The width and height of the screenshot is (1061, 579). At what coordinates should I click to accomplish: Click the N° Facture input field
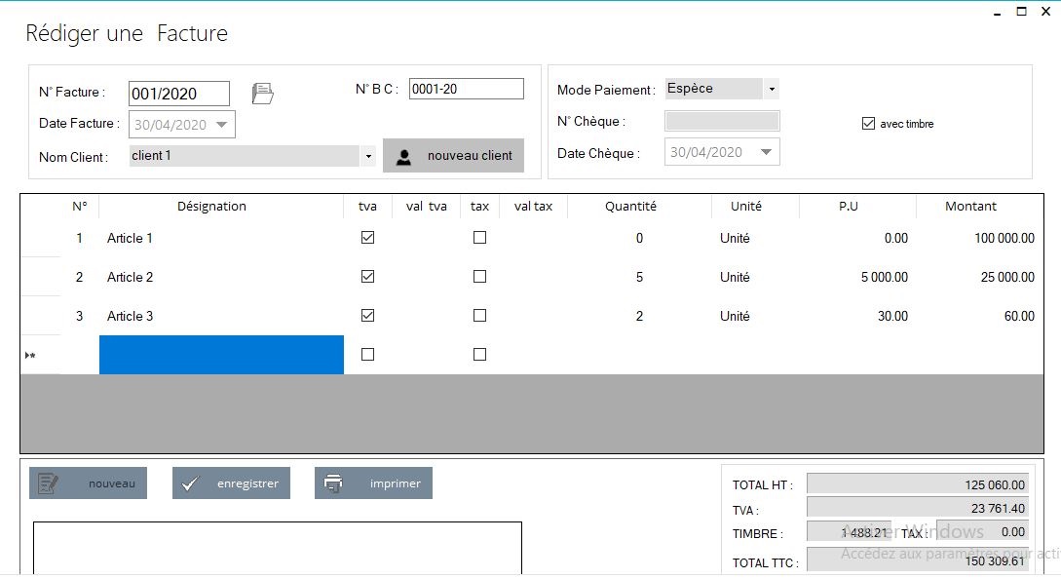pyautogui.click(x=178, y=94)
